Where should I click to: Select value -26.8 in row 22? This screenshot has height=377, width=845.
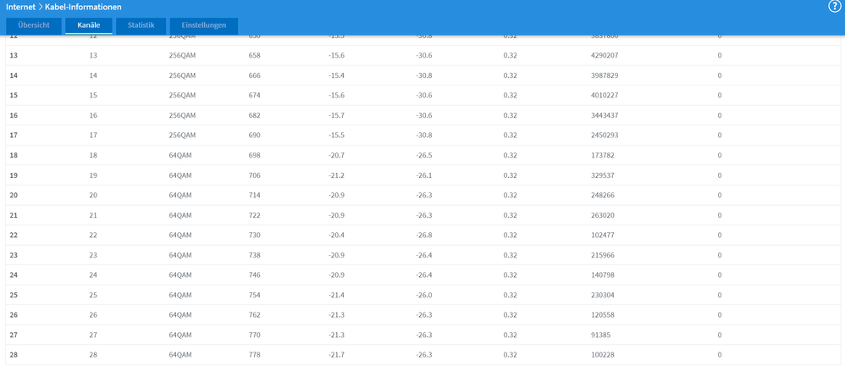click(x=424, y=236)
